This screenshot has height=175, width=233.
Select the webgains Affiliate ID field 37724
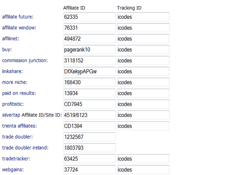[x=89, y=170]
